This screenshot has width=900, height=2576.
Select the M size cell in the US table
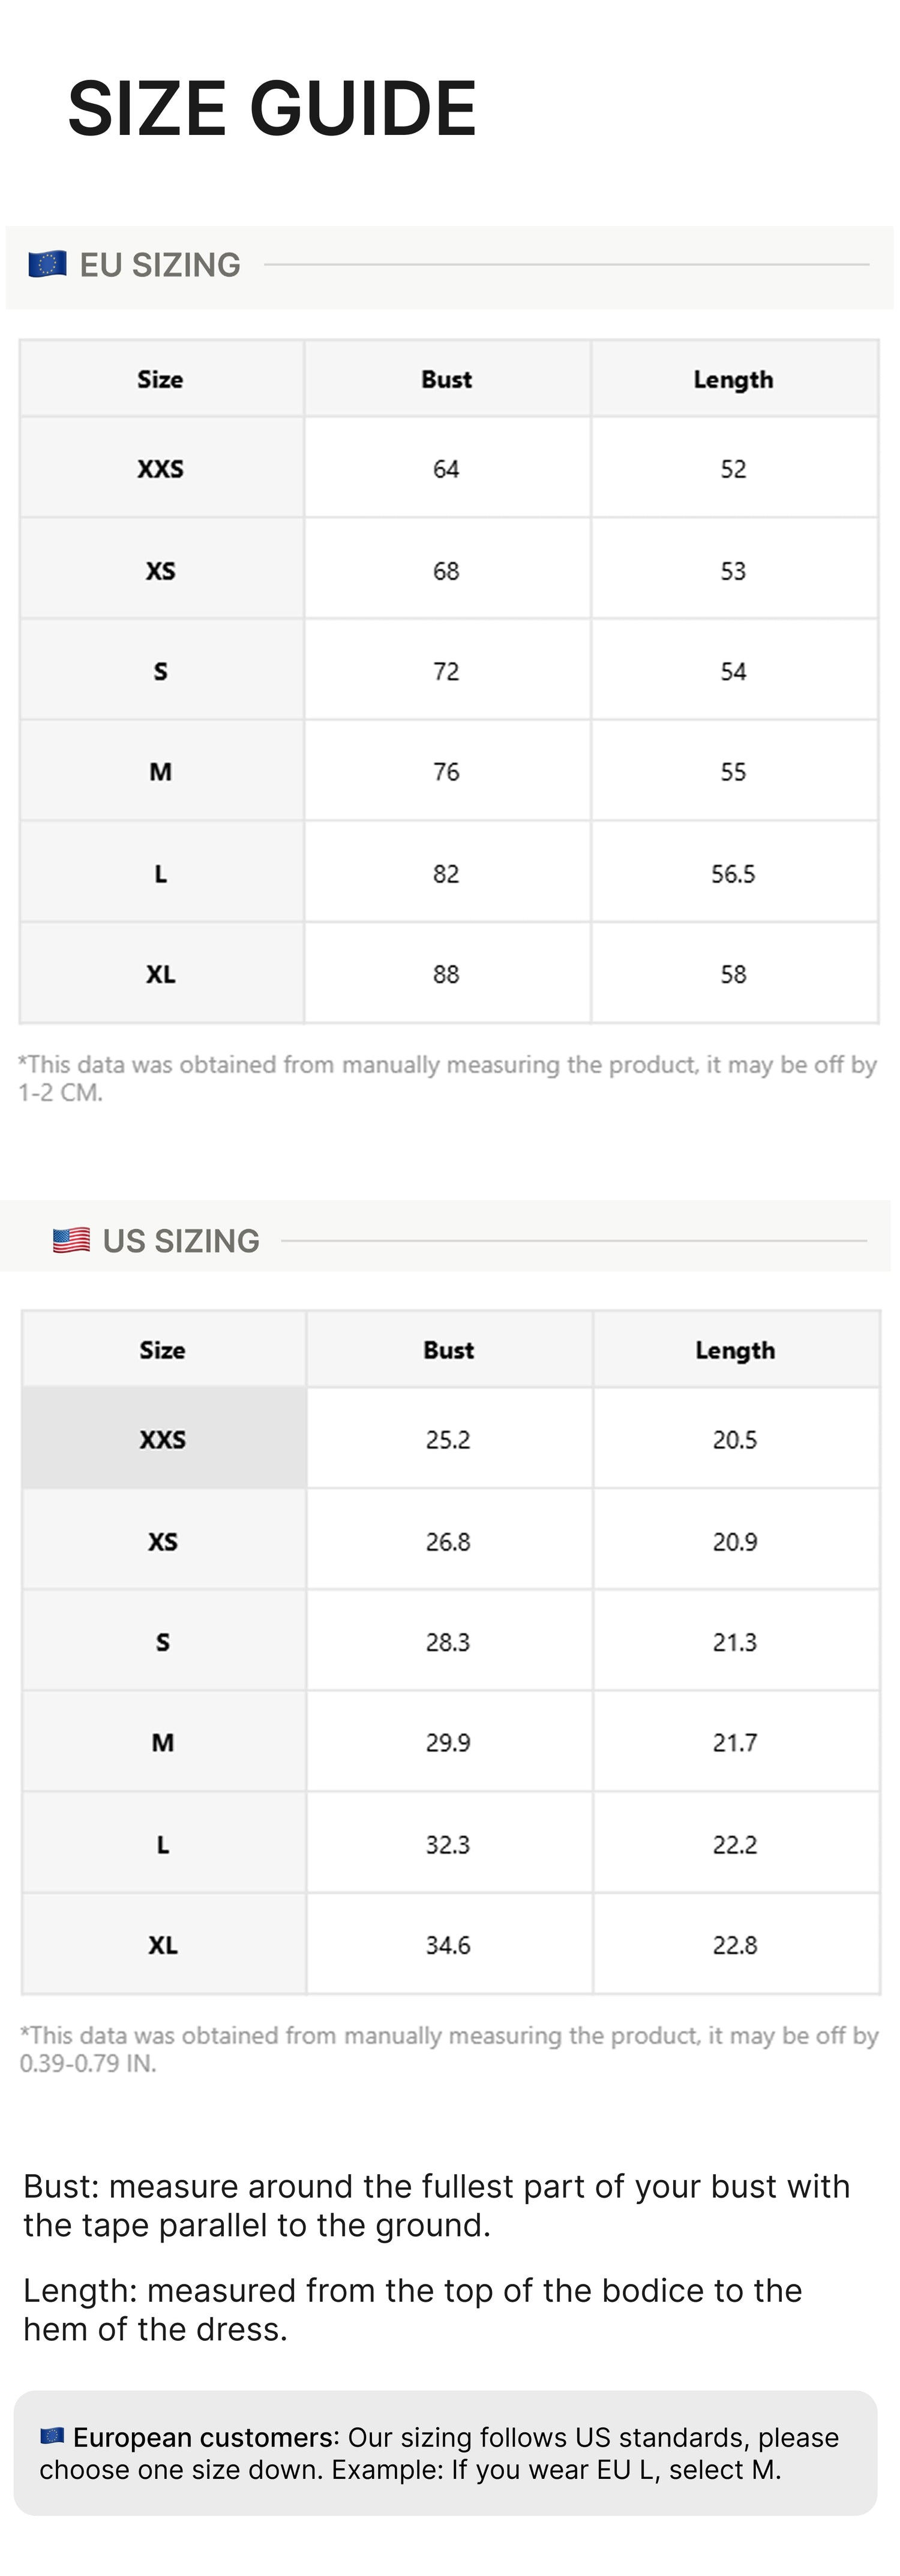(x=163, y=1742)
